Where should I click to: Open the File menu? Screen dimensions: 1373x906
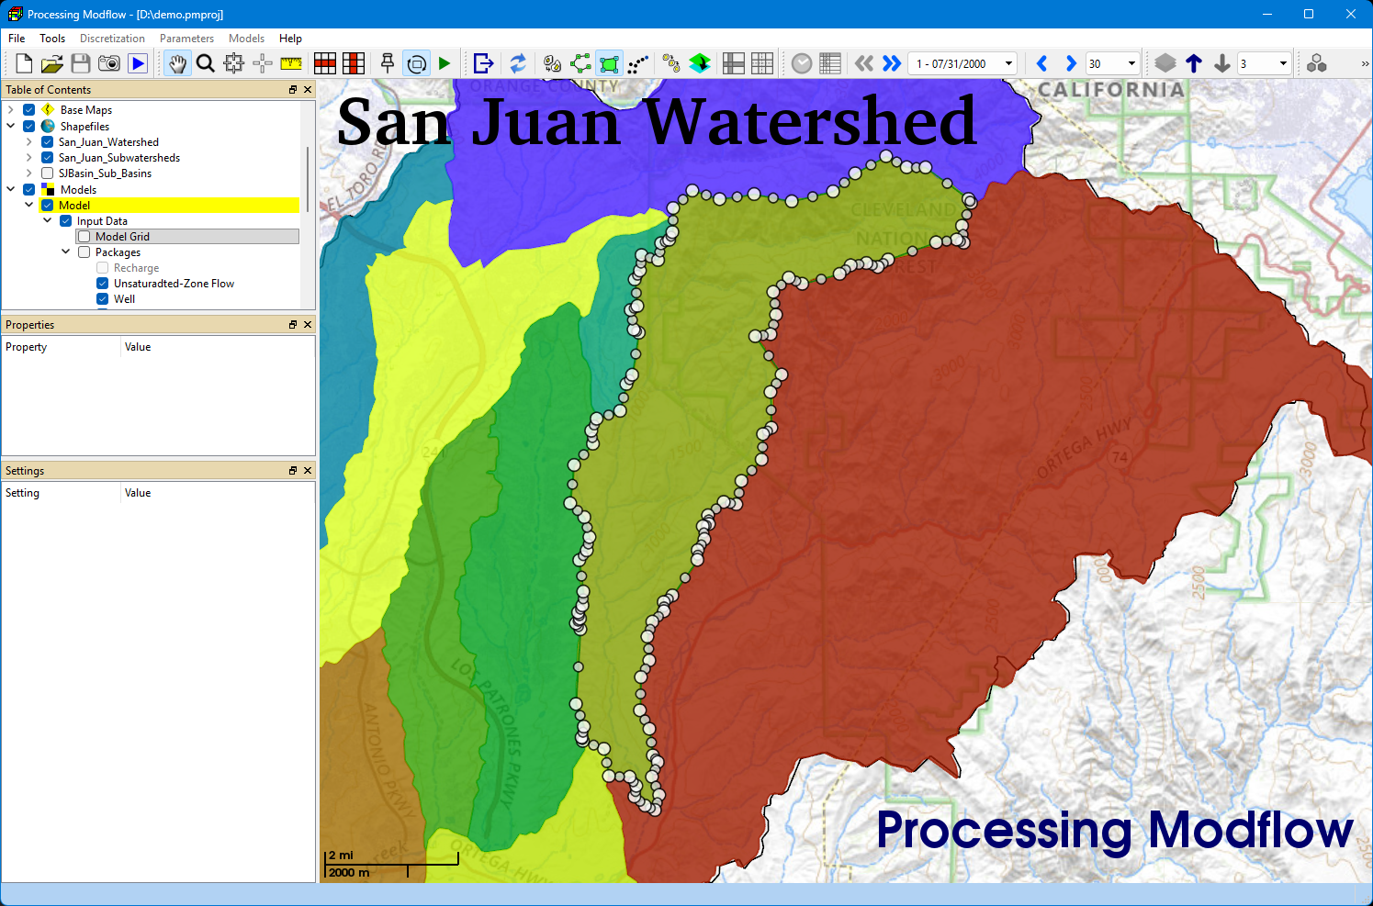point(17,39)
